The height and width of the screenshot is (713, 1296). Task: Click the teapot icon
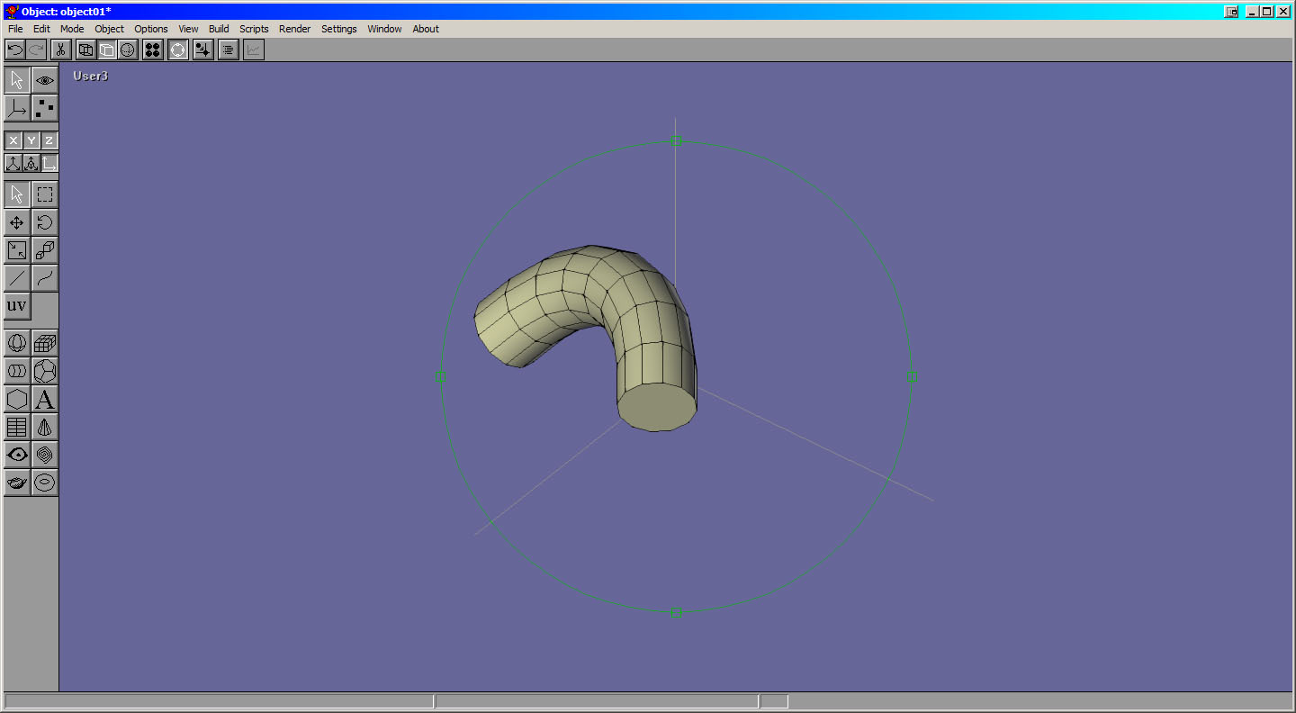pos(17,483)
